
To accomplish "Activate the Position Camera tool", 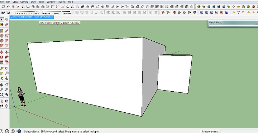I will pyautogui.click(x=2, y=101).
